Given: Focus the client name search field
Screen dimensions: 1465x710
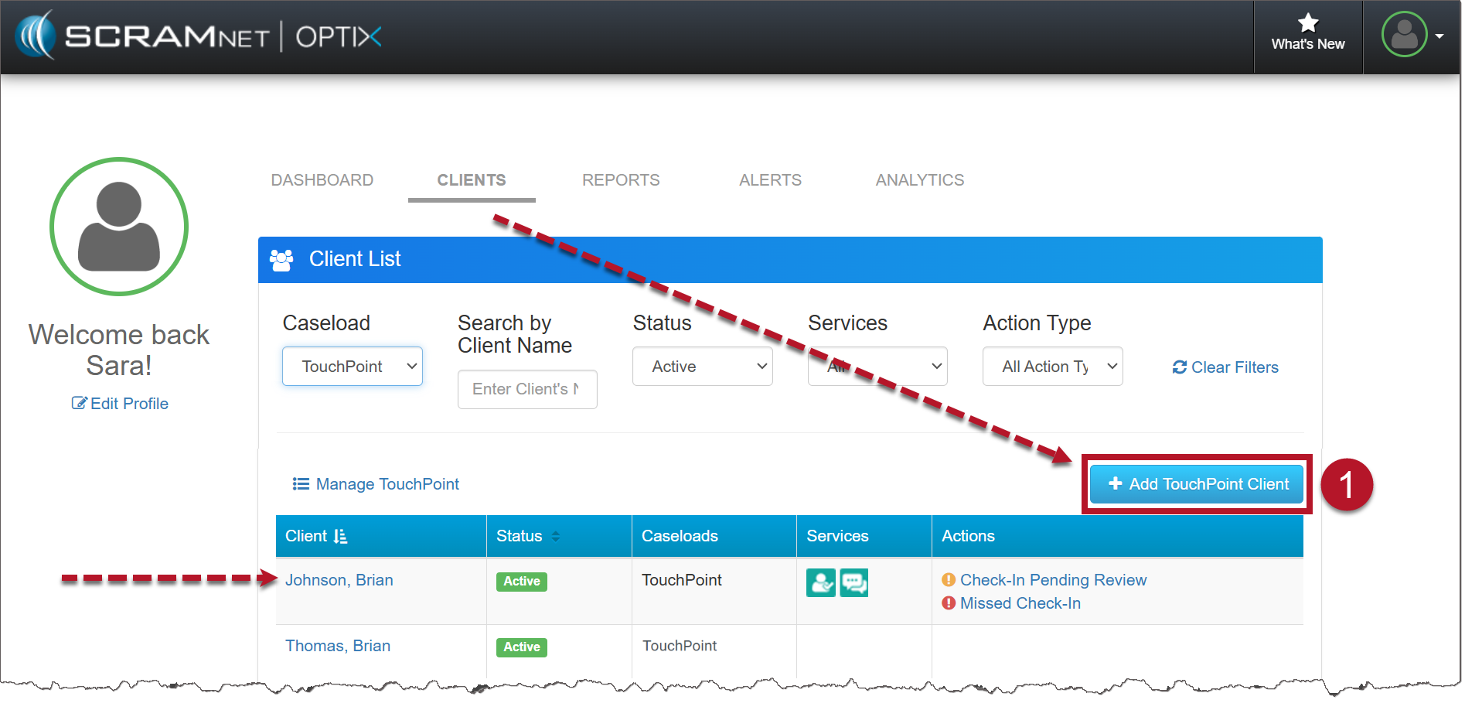Looking at the screenshot, I should coord(527,389).
